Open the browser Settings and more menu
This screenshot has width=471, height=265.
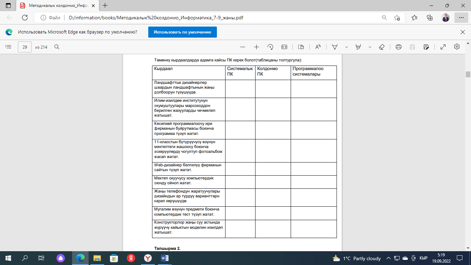pos(461,18)
